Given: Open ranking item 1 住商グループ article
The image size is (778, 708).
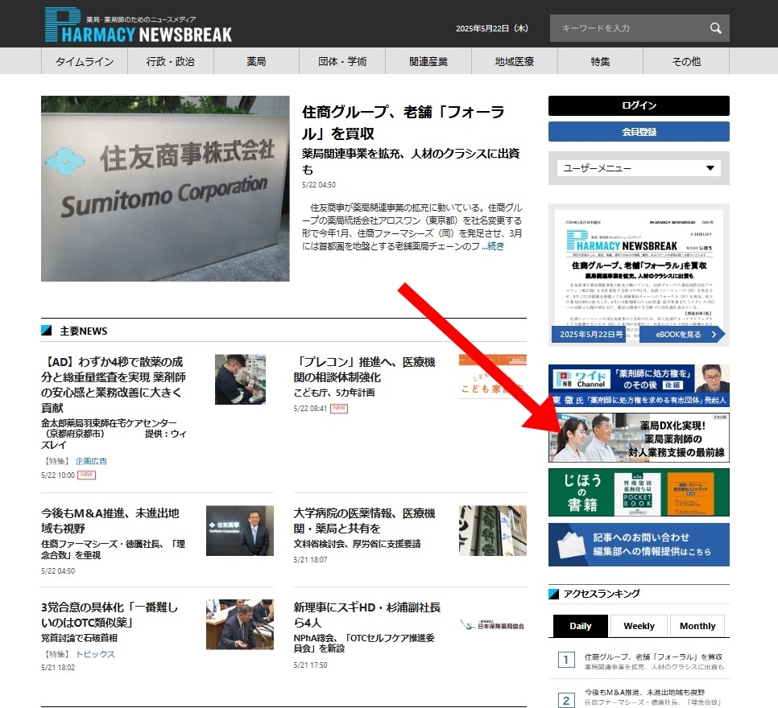Looking at the screenshot, I should click(654, 661).
